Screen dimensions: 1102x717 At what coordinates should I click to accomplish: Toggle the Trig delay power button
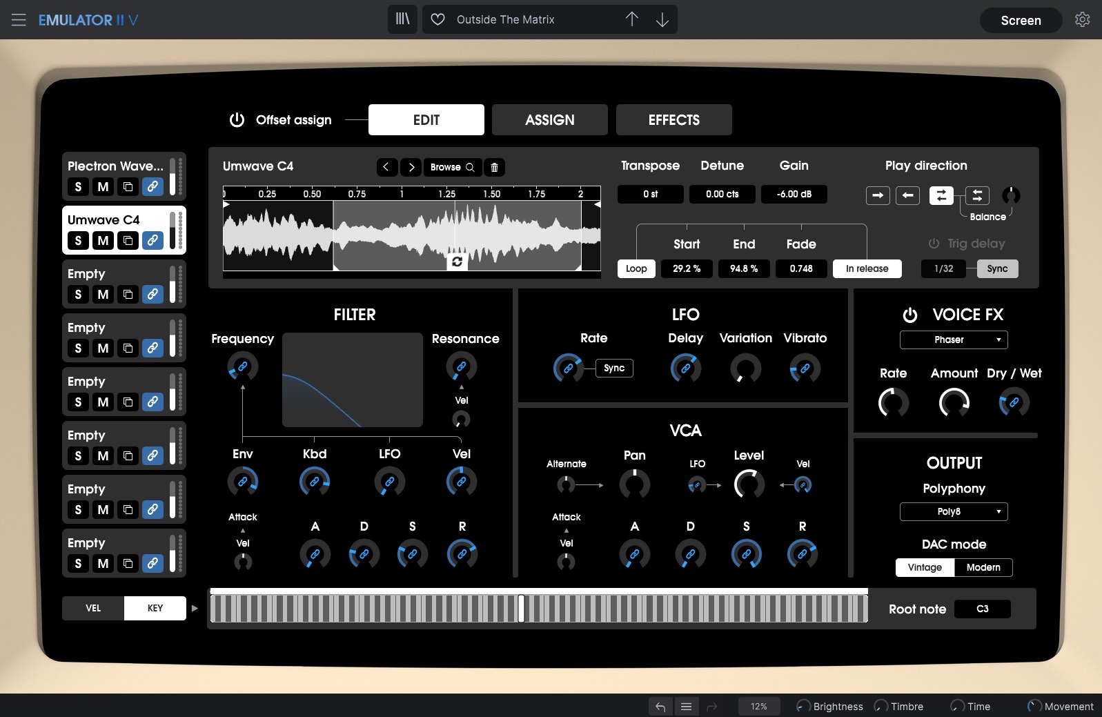934,244
